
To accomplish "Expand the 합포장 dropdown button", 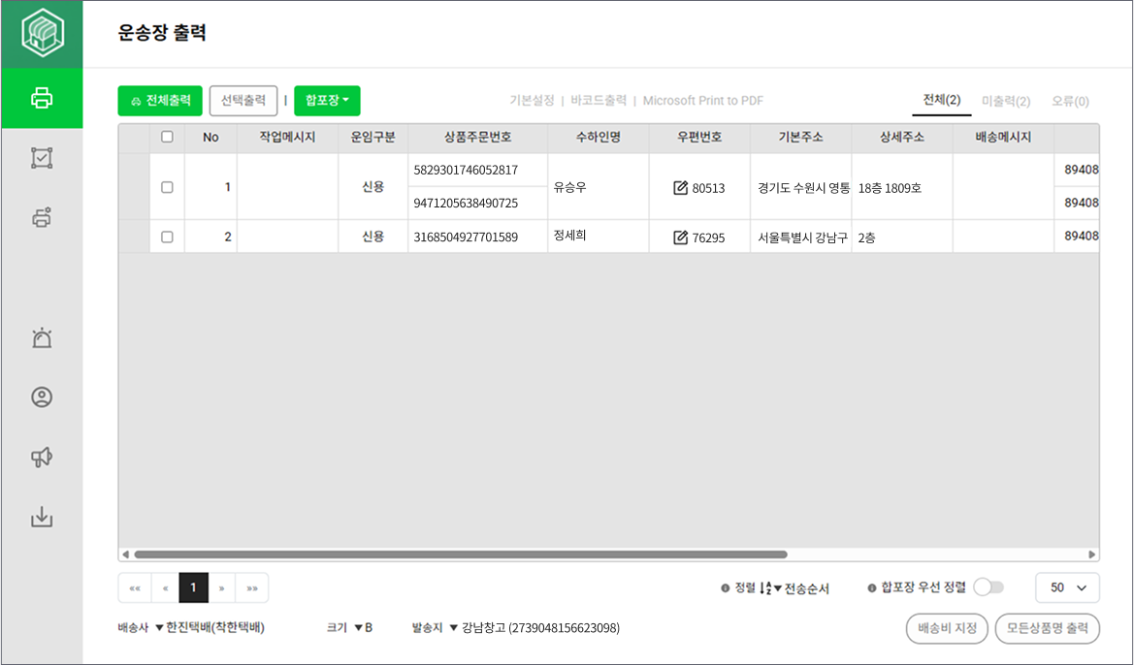I will coord(327,101).
